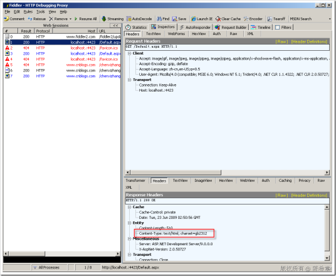Click the sessions list horizontal scrollbar thumb

[27, 253]
